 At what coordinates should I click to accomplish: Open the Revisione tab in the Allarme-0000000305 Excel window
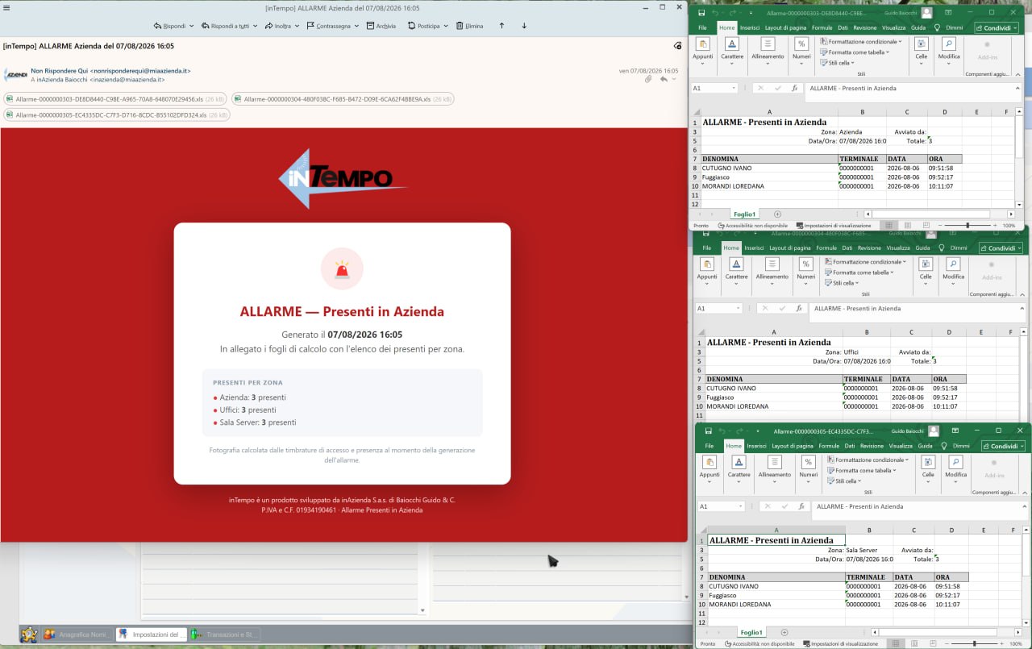point(872,446)
